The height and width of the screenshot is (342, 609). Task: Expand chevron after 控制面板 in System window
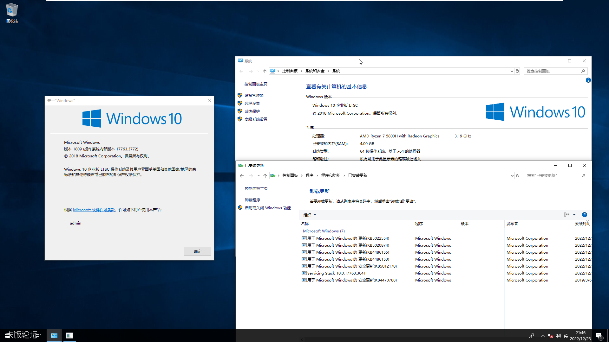[x=301, y=71]
